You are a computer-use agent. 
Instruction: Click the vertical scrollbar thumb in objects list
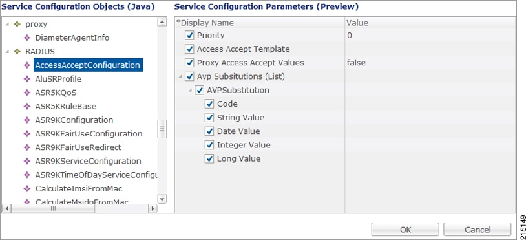pos(162,129)
